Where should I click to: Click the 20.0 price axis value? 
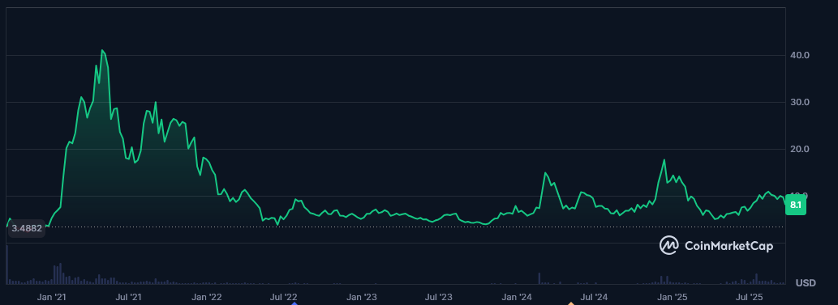coord(800,150)
